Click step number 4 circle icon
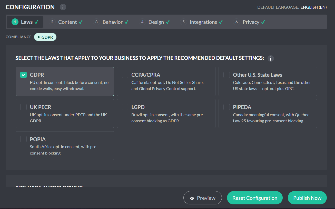The width and height of the screenshot is (335, 209). (142, 22)
